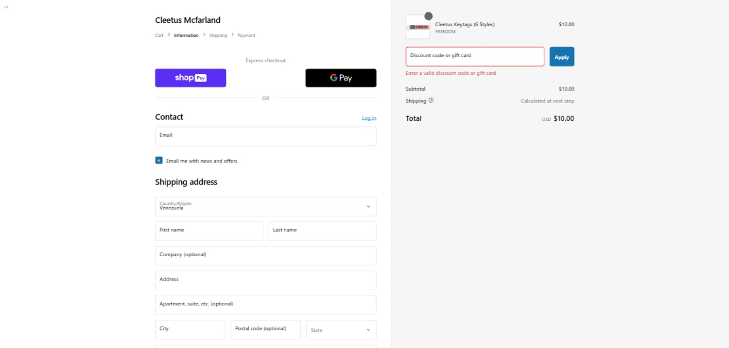Focus the Email input field

(x=266, y=136)
